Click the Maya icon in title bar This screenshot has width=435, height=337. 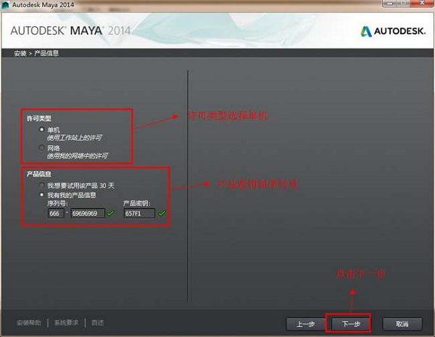pyautogui.click(x=5, y=5)
